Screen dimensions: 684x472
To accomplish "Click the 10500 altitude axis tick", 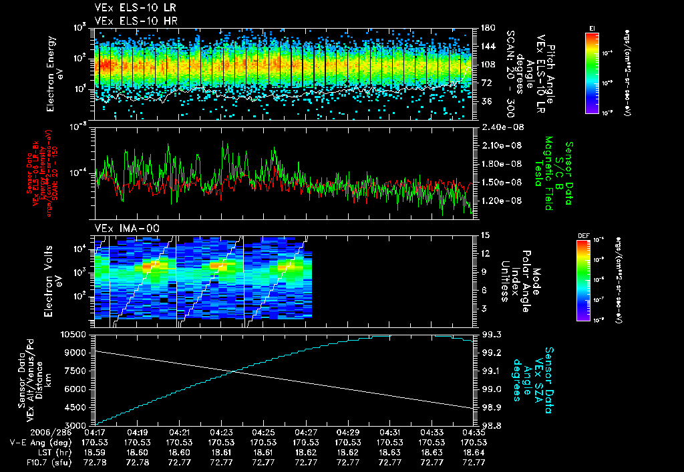I will pyautogui.click(x=73, y=335).
